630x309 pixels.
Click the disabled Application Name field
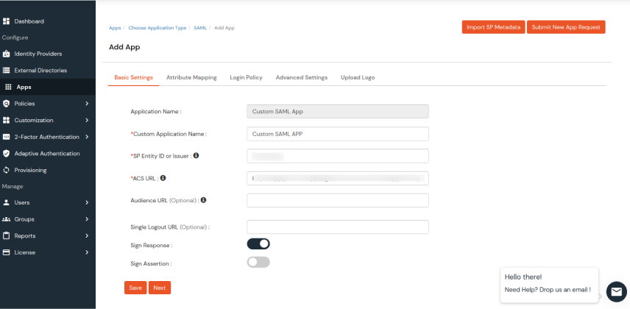tap(338, 111)
